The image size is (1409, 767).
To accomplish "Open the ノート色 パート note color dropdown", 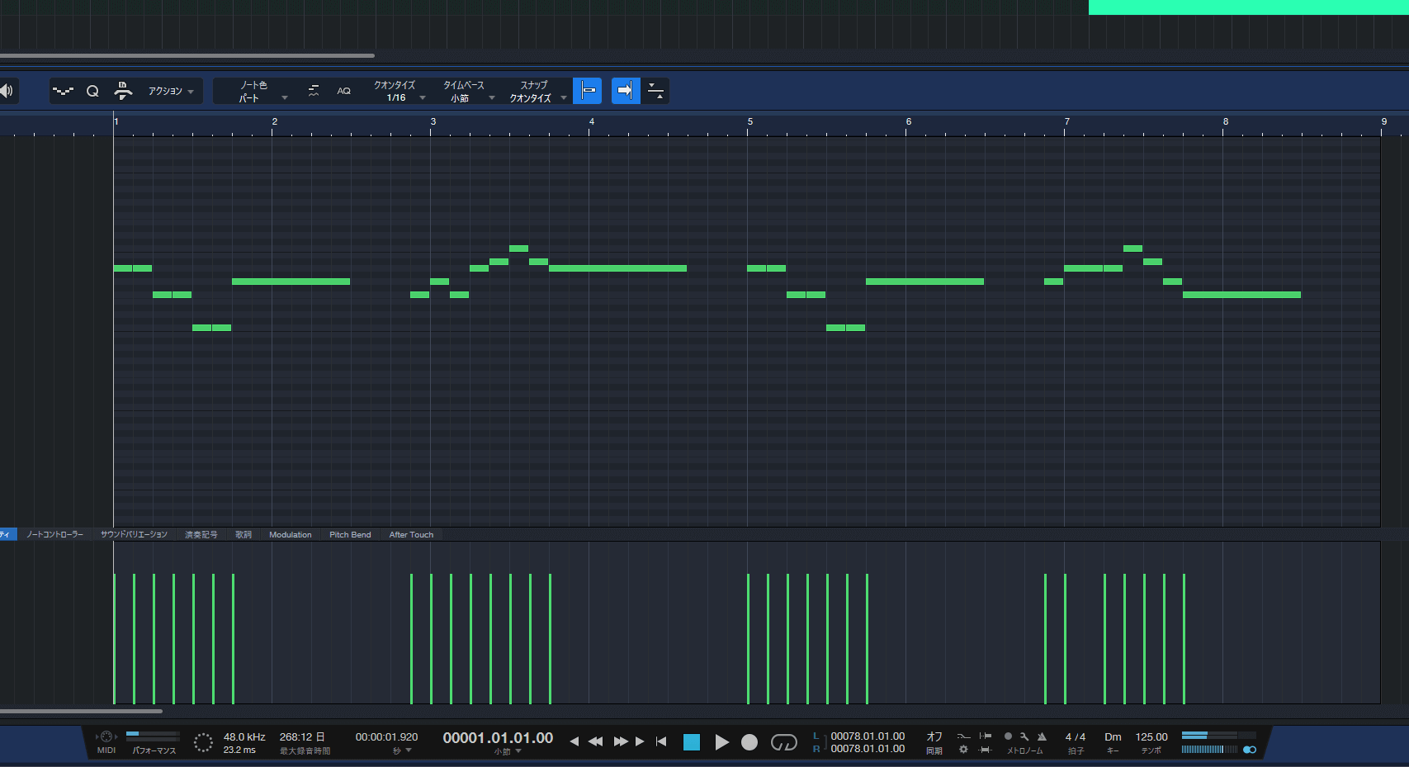I will point(262,91).
